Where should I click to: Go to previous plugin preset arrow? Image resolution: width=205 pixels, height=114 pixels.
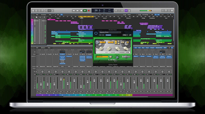click(100, 35)
